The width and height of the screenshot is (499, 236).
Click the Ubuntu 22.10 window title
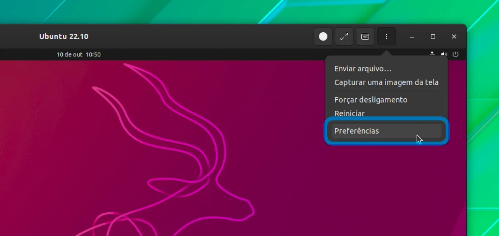click(64, 37)
